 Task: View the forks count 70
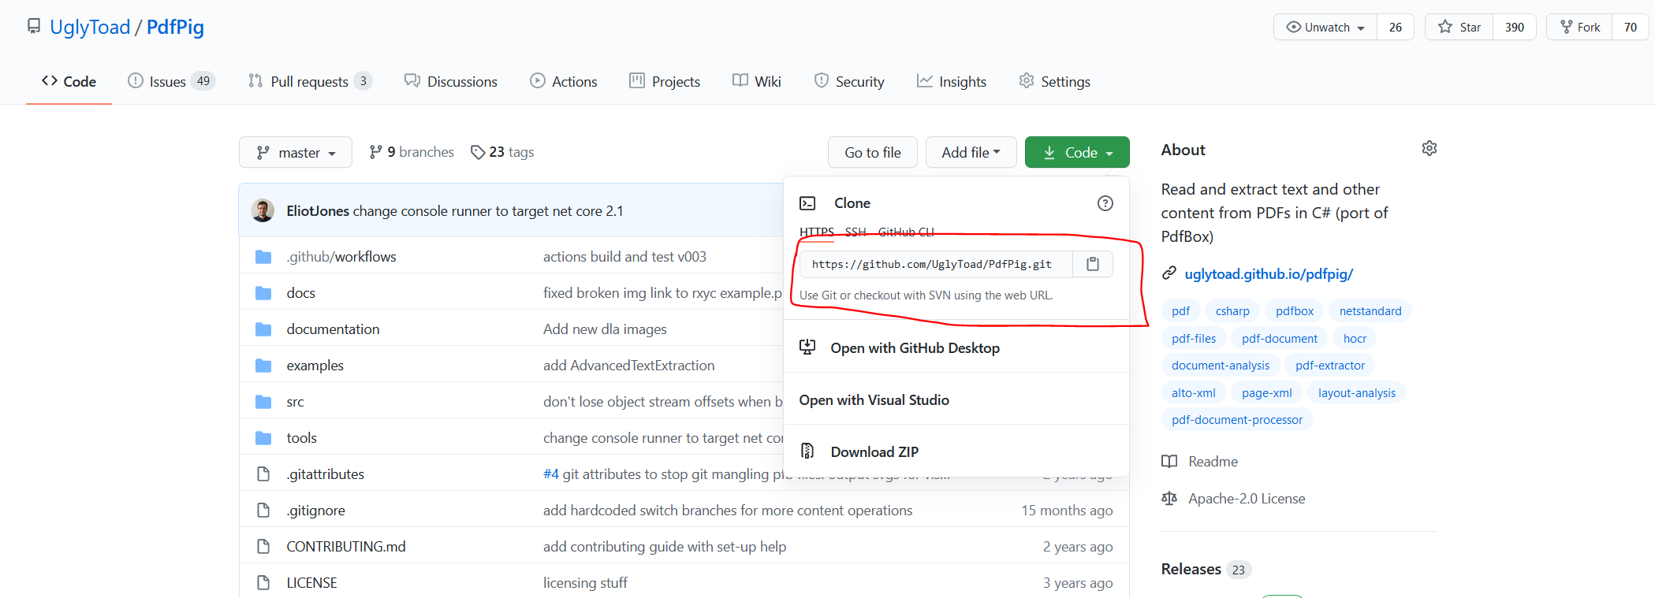(1631, 27)
